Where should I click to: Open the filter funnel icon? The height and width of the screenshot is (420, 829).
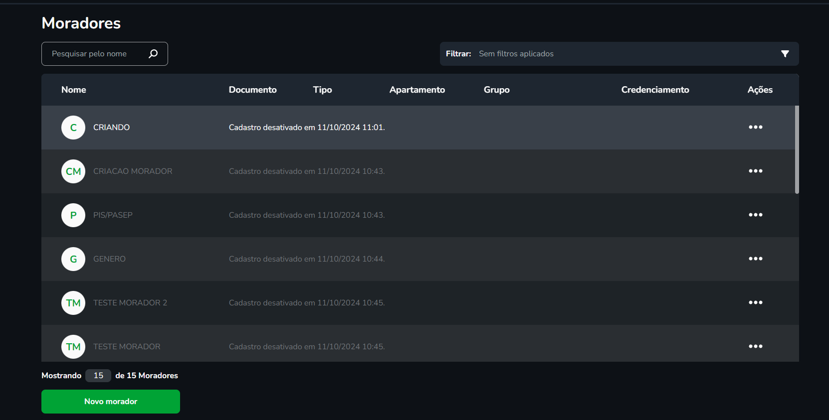[x=785, y=54]
